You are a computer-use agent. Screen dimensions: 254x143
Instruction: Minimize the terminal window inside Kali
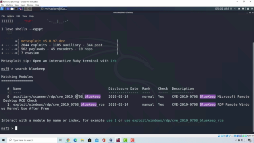click(x=247, y=12)
